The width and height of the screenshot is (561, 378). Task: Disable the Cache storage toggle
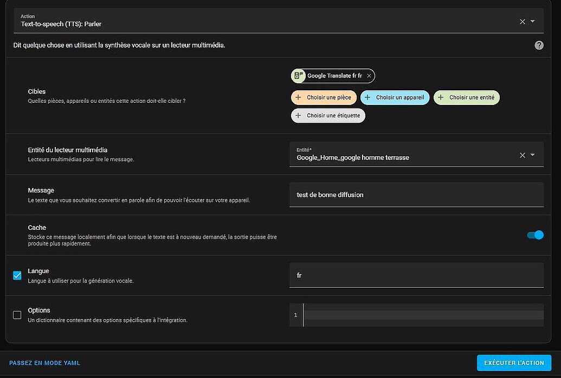[534, 235]
